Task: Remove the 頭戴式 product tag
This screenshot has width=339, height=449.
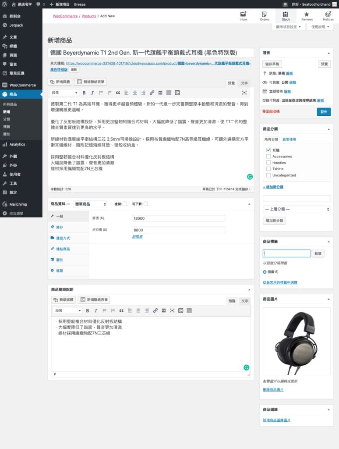Action: click(265, 272)
